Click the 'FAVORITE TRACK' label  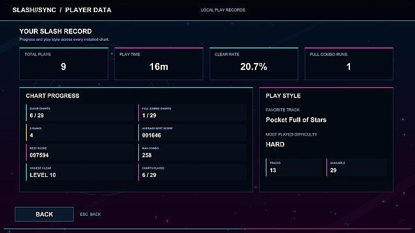tap(282, 109)
